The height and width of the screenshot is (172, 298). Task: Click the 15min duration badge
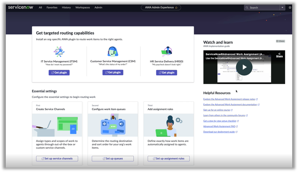(x=280, y=41)
